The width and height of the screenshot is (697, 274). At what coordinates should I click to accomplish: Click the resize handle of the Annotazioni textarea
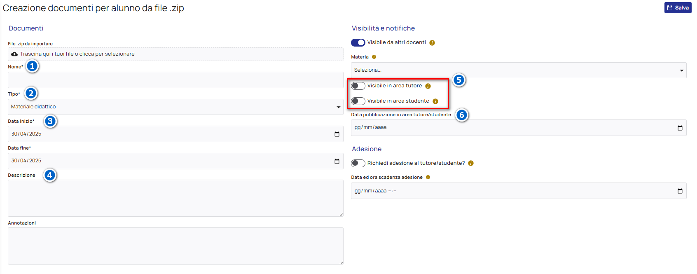(341, 262)
